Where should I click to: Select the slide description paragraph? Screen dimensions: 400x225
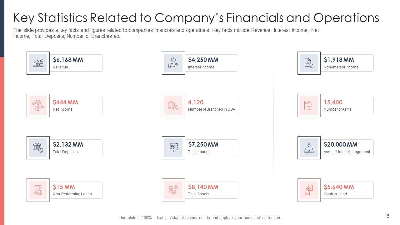[166, 33]
